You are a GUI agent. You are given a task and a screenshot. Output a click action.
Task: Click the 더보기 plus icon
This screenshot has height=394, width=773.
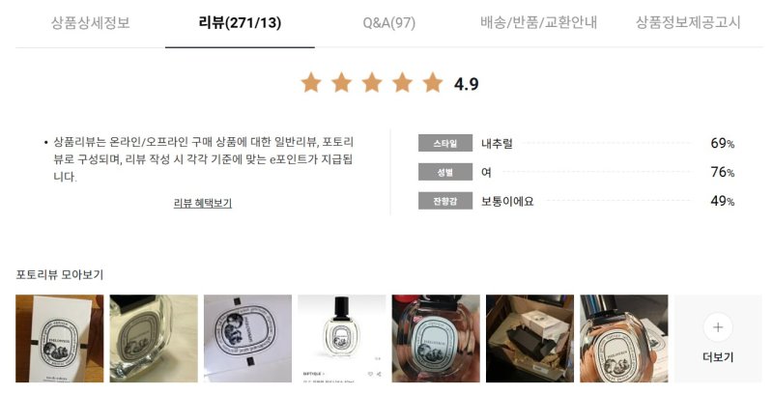(718, 327)
